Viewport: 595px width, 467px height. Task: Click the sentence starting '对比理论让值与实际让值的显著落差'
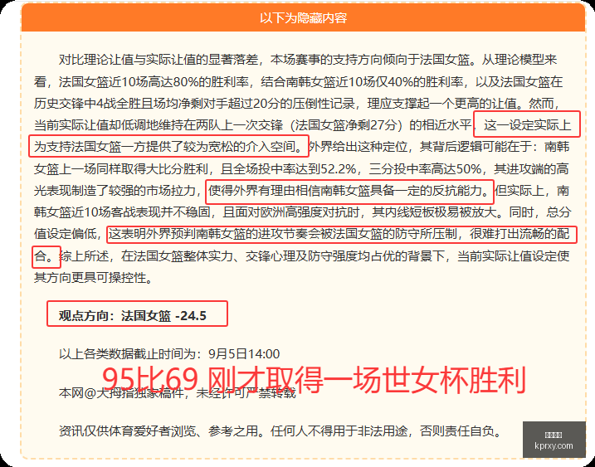(x=266, y=60)
